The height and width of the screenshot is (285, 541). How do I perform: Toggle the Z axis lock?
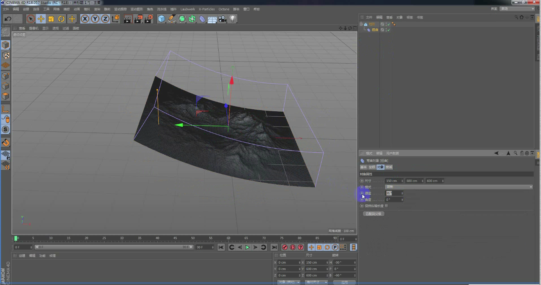pos(105,19)
